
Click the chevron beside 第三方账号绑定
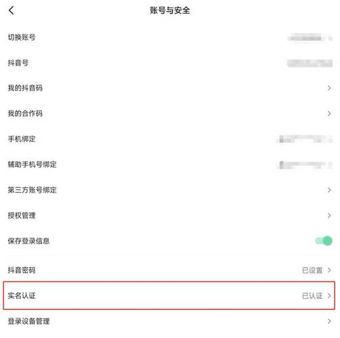pyautogui.click(x=329, y=190)
